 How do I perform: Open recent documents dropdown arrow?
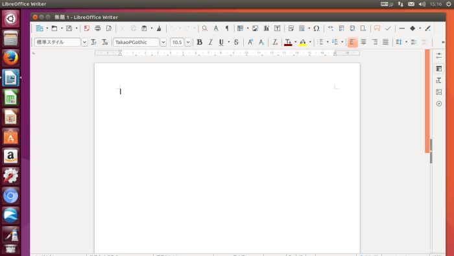[62, 29]
